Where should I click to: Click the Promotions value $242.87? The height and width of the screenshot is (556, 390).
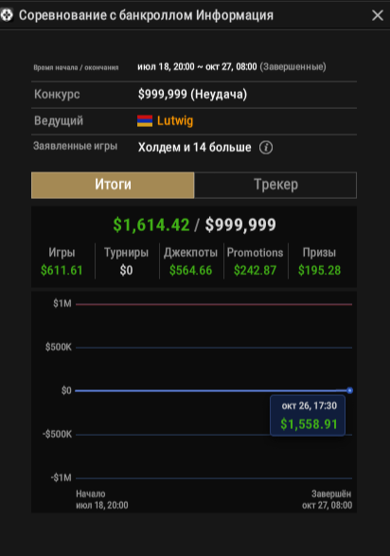(x=255, y=270)
